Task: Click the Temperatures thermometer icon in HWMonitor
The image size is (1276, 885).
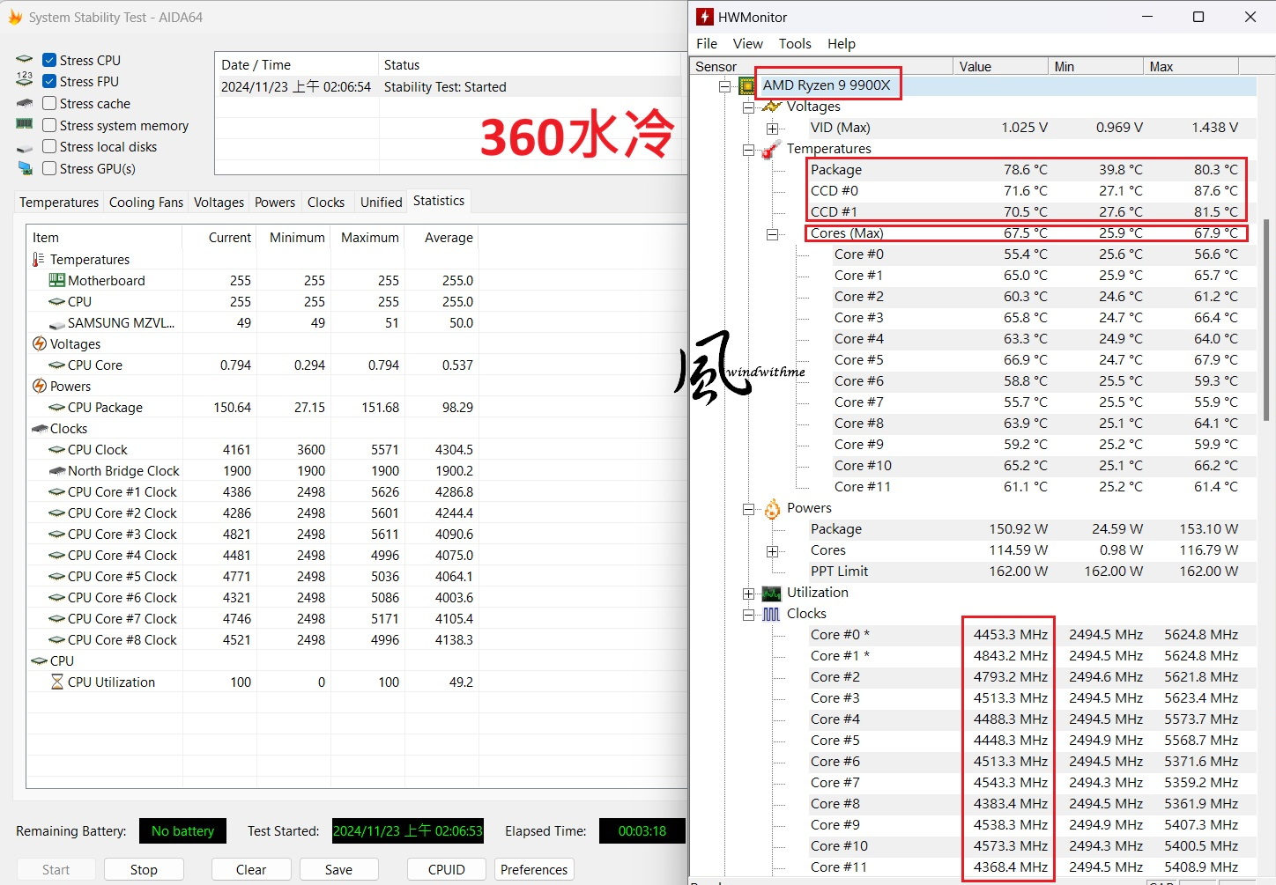Action: [771, 150]
